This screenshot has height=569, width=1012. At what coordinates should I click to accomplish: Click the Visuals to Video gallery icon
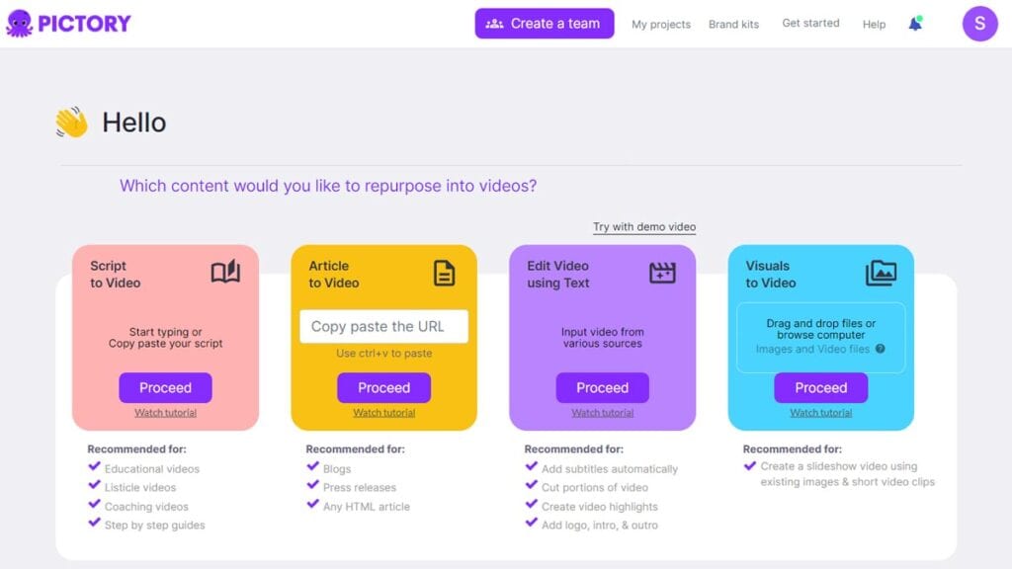pos(881,273)
